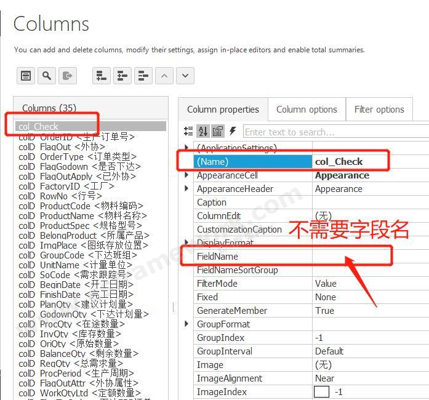Switch to the Column options tab
The image size is (429, 400).
(307, 110)
